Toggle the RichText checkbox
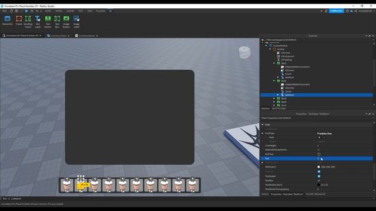Viewport: 376px width, 211px height. (x=319, y=154)
